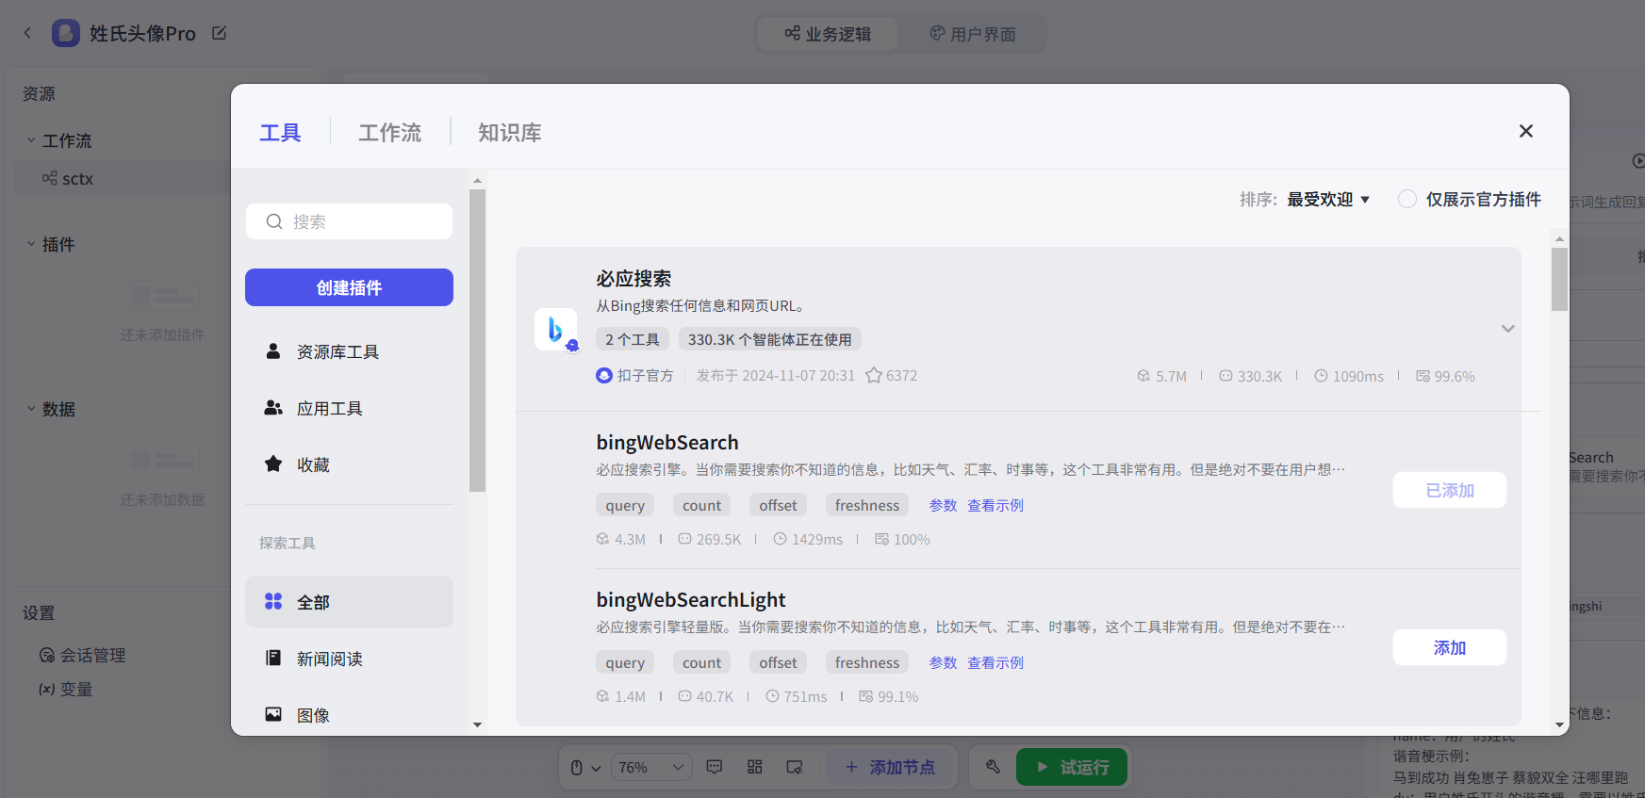Image resolution: width=1645 pixels, height=798 pixels.
Task: Click the 收藏 star icon
Action: (273, 464)
